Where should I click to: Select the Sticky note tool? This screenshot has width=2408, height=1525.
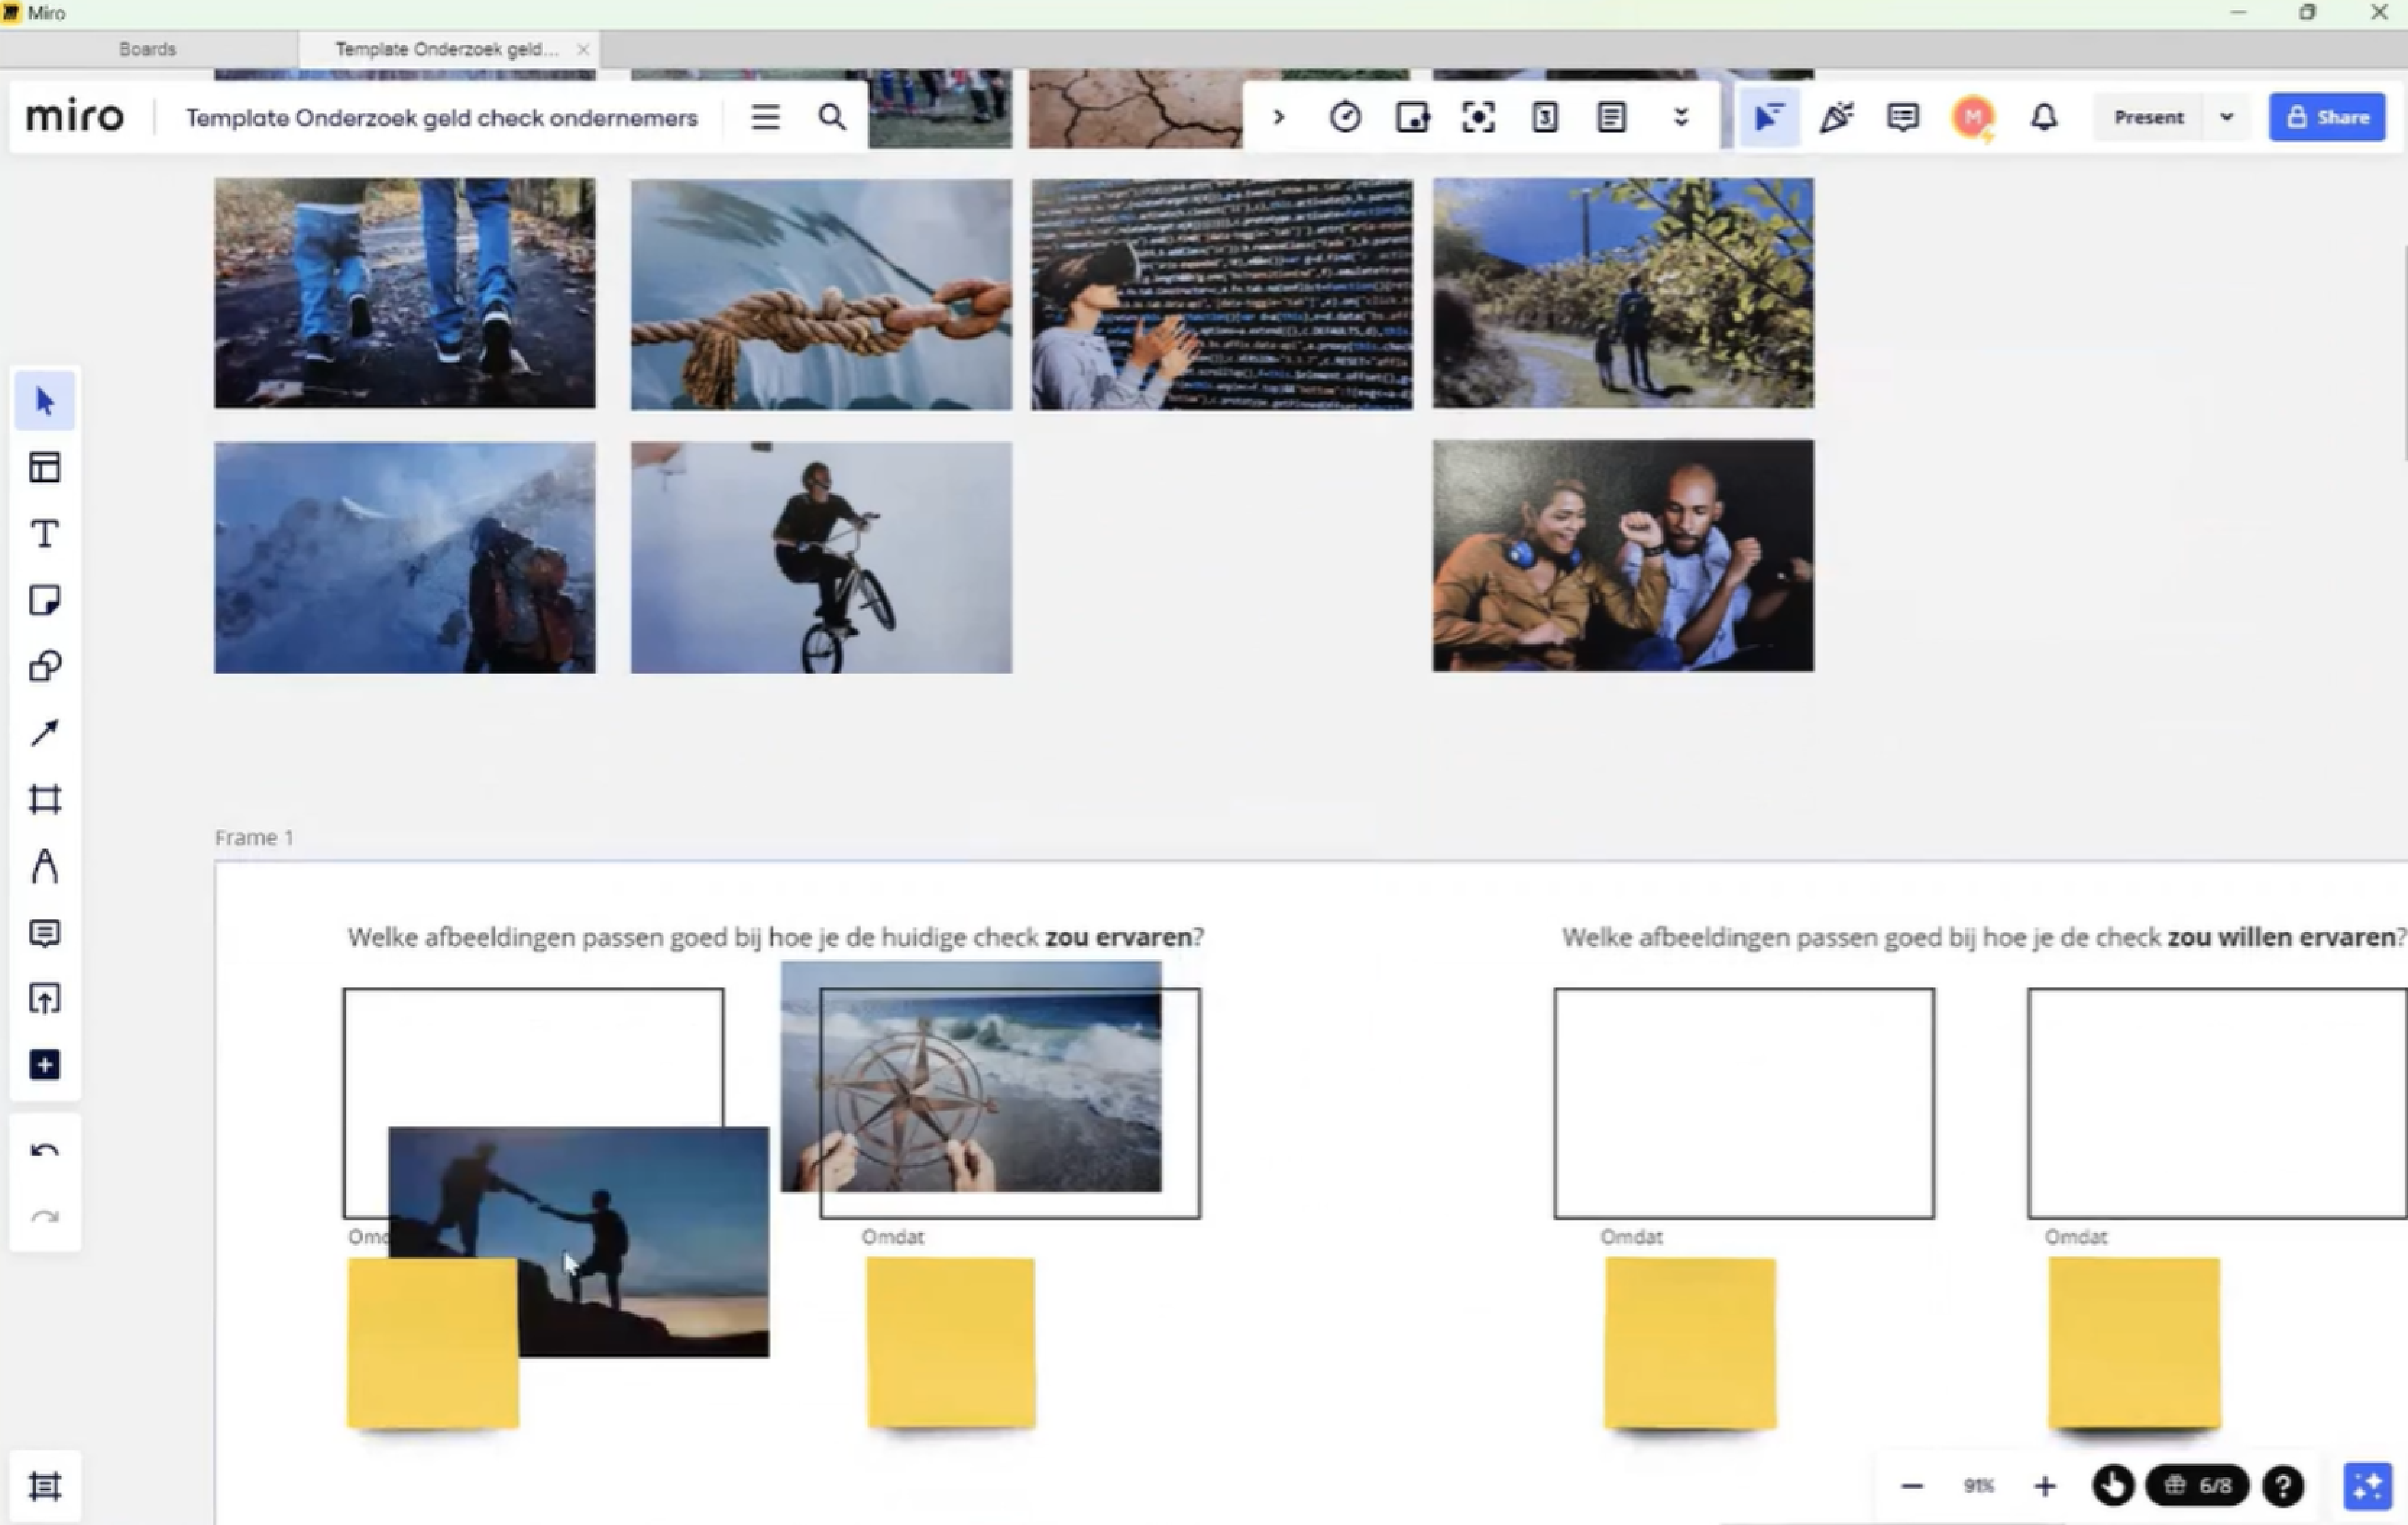[45, 600]
